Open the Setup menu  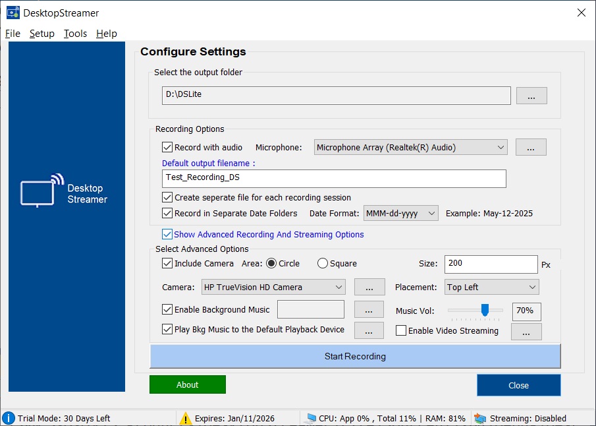click(42, 34)
